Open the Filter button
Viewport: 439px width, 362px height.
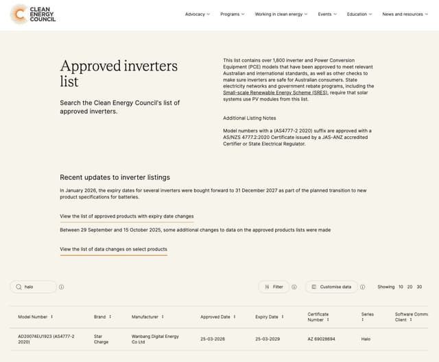pos(274,287)
